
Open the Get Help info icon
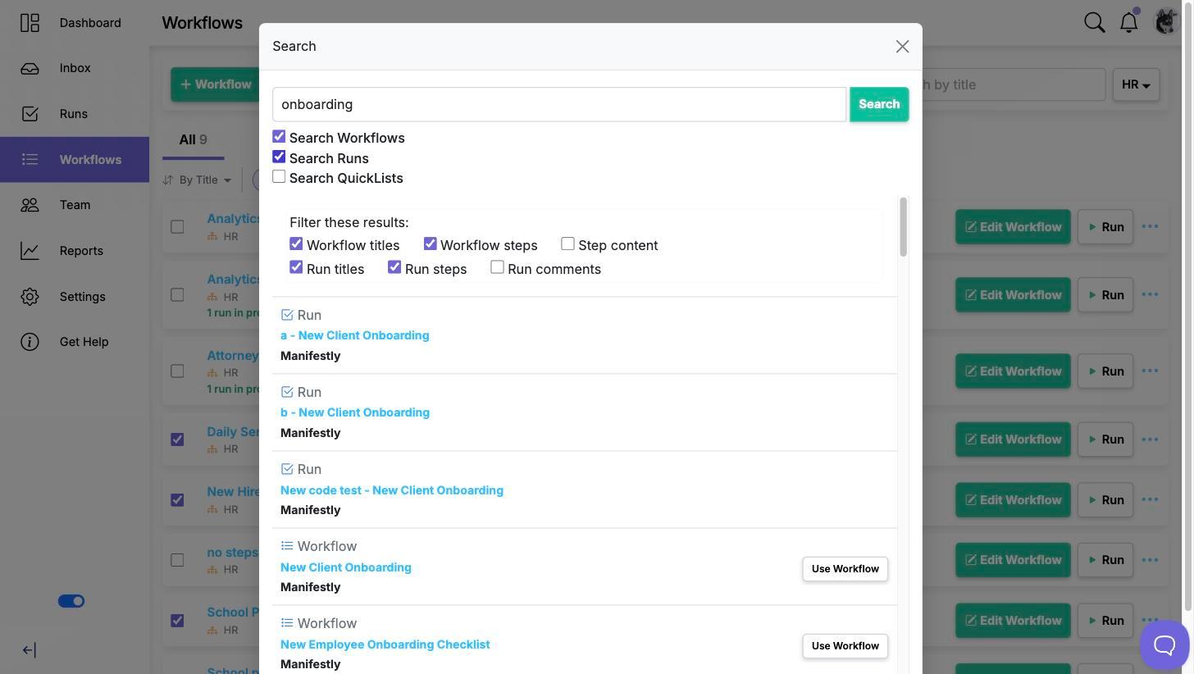pyautogui.click(x=30, y=342)
